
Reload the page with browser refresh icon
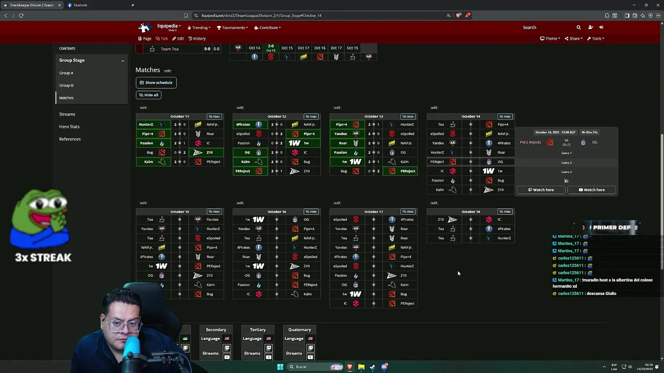point(21,16)
